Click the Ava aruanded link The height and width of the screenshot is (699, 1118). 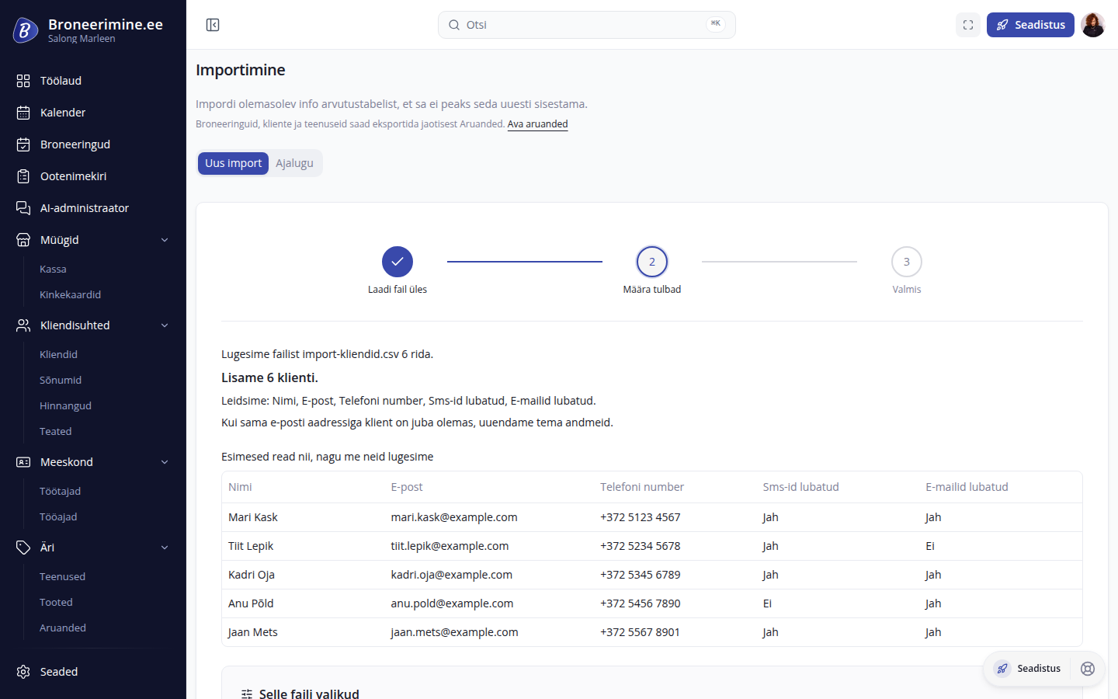(537, 124)
